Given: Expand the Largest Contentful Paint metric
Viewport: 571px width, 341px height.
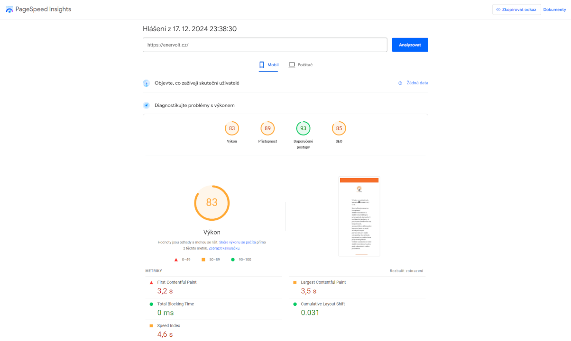Looking at the screenshot, I should (323, 282).
